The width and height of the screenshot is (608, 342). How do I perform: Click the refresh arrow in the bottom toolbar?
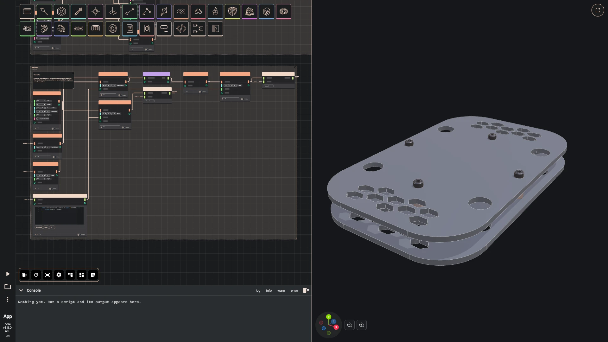pyautogui.click(x=36, y=275)
